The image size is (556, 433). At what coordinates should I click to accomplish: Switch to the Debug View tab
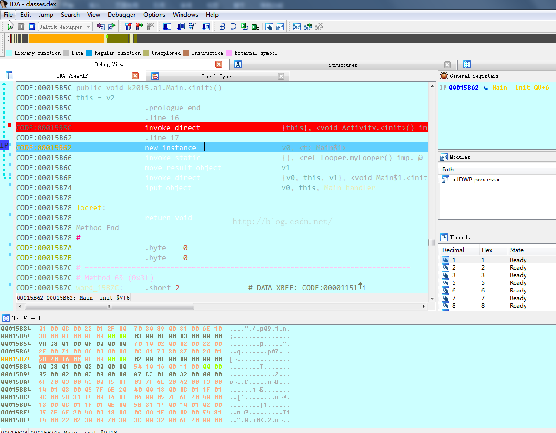pos(109,64)
